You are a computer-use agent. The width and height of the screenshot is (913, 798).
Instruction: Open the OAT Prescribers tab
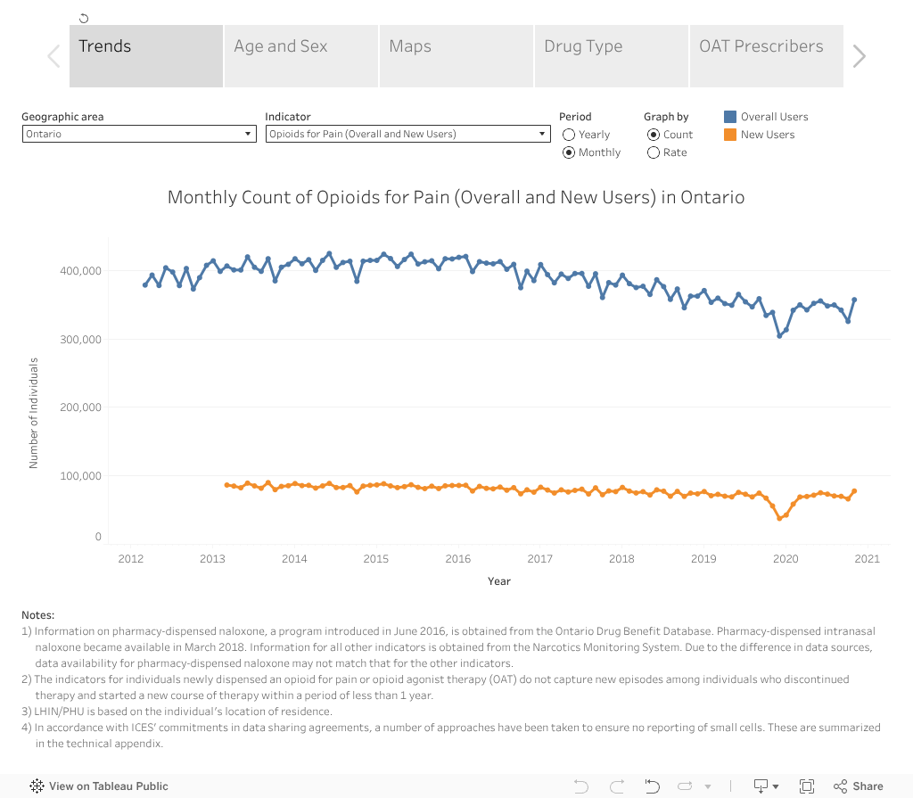click(x=767, y=56)
